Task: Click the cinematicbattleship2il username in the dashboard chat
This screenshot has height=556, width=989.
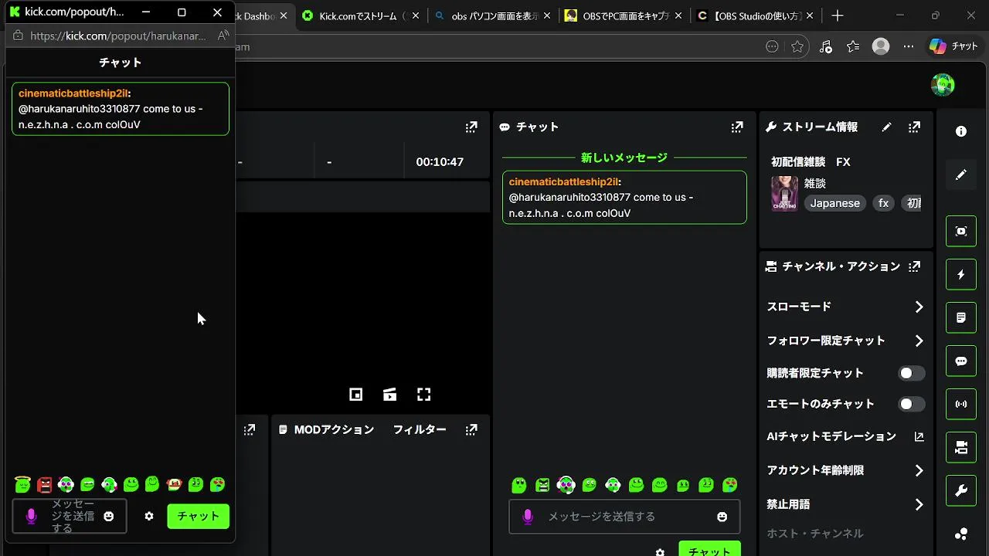Action: tap(563, 181)
